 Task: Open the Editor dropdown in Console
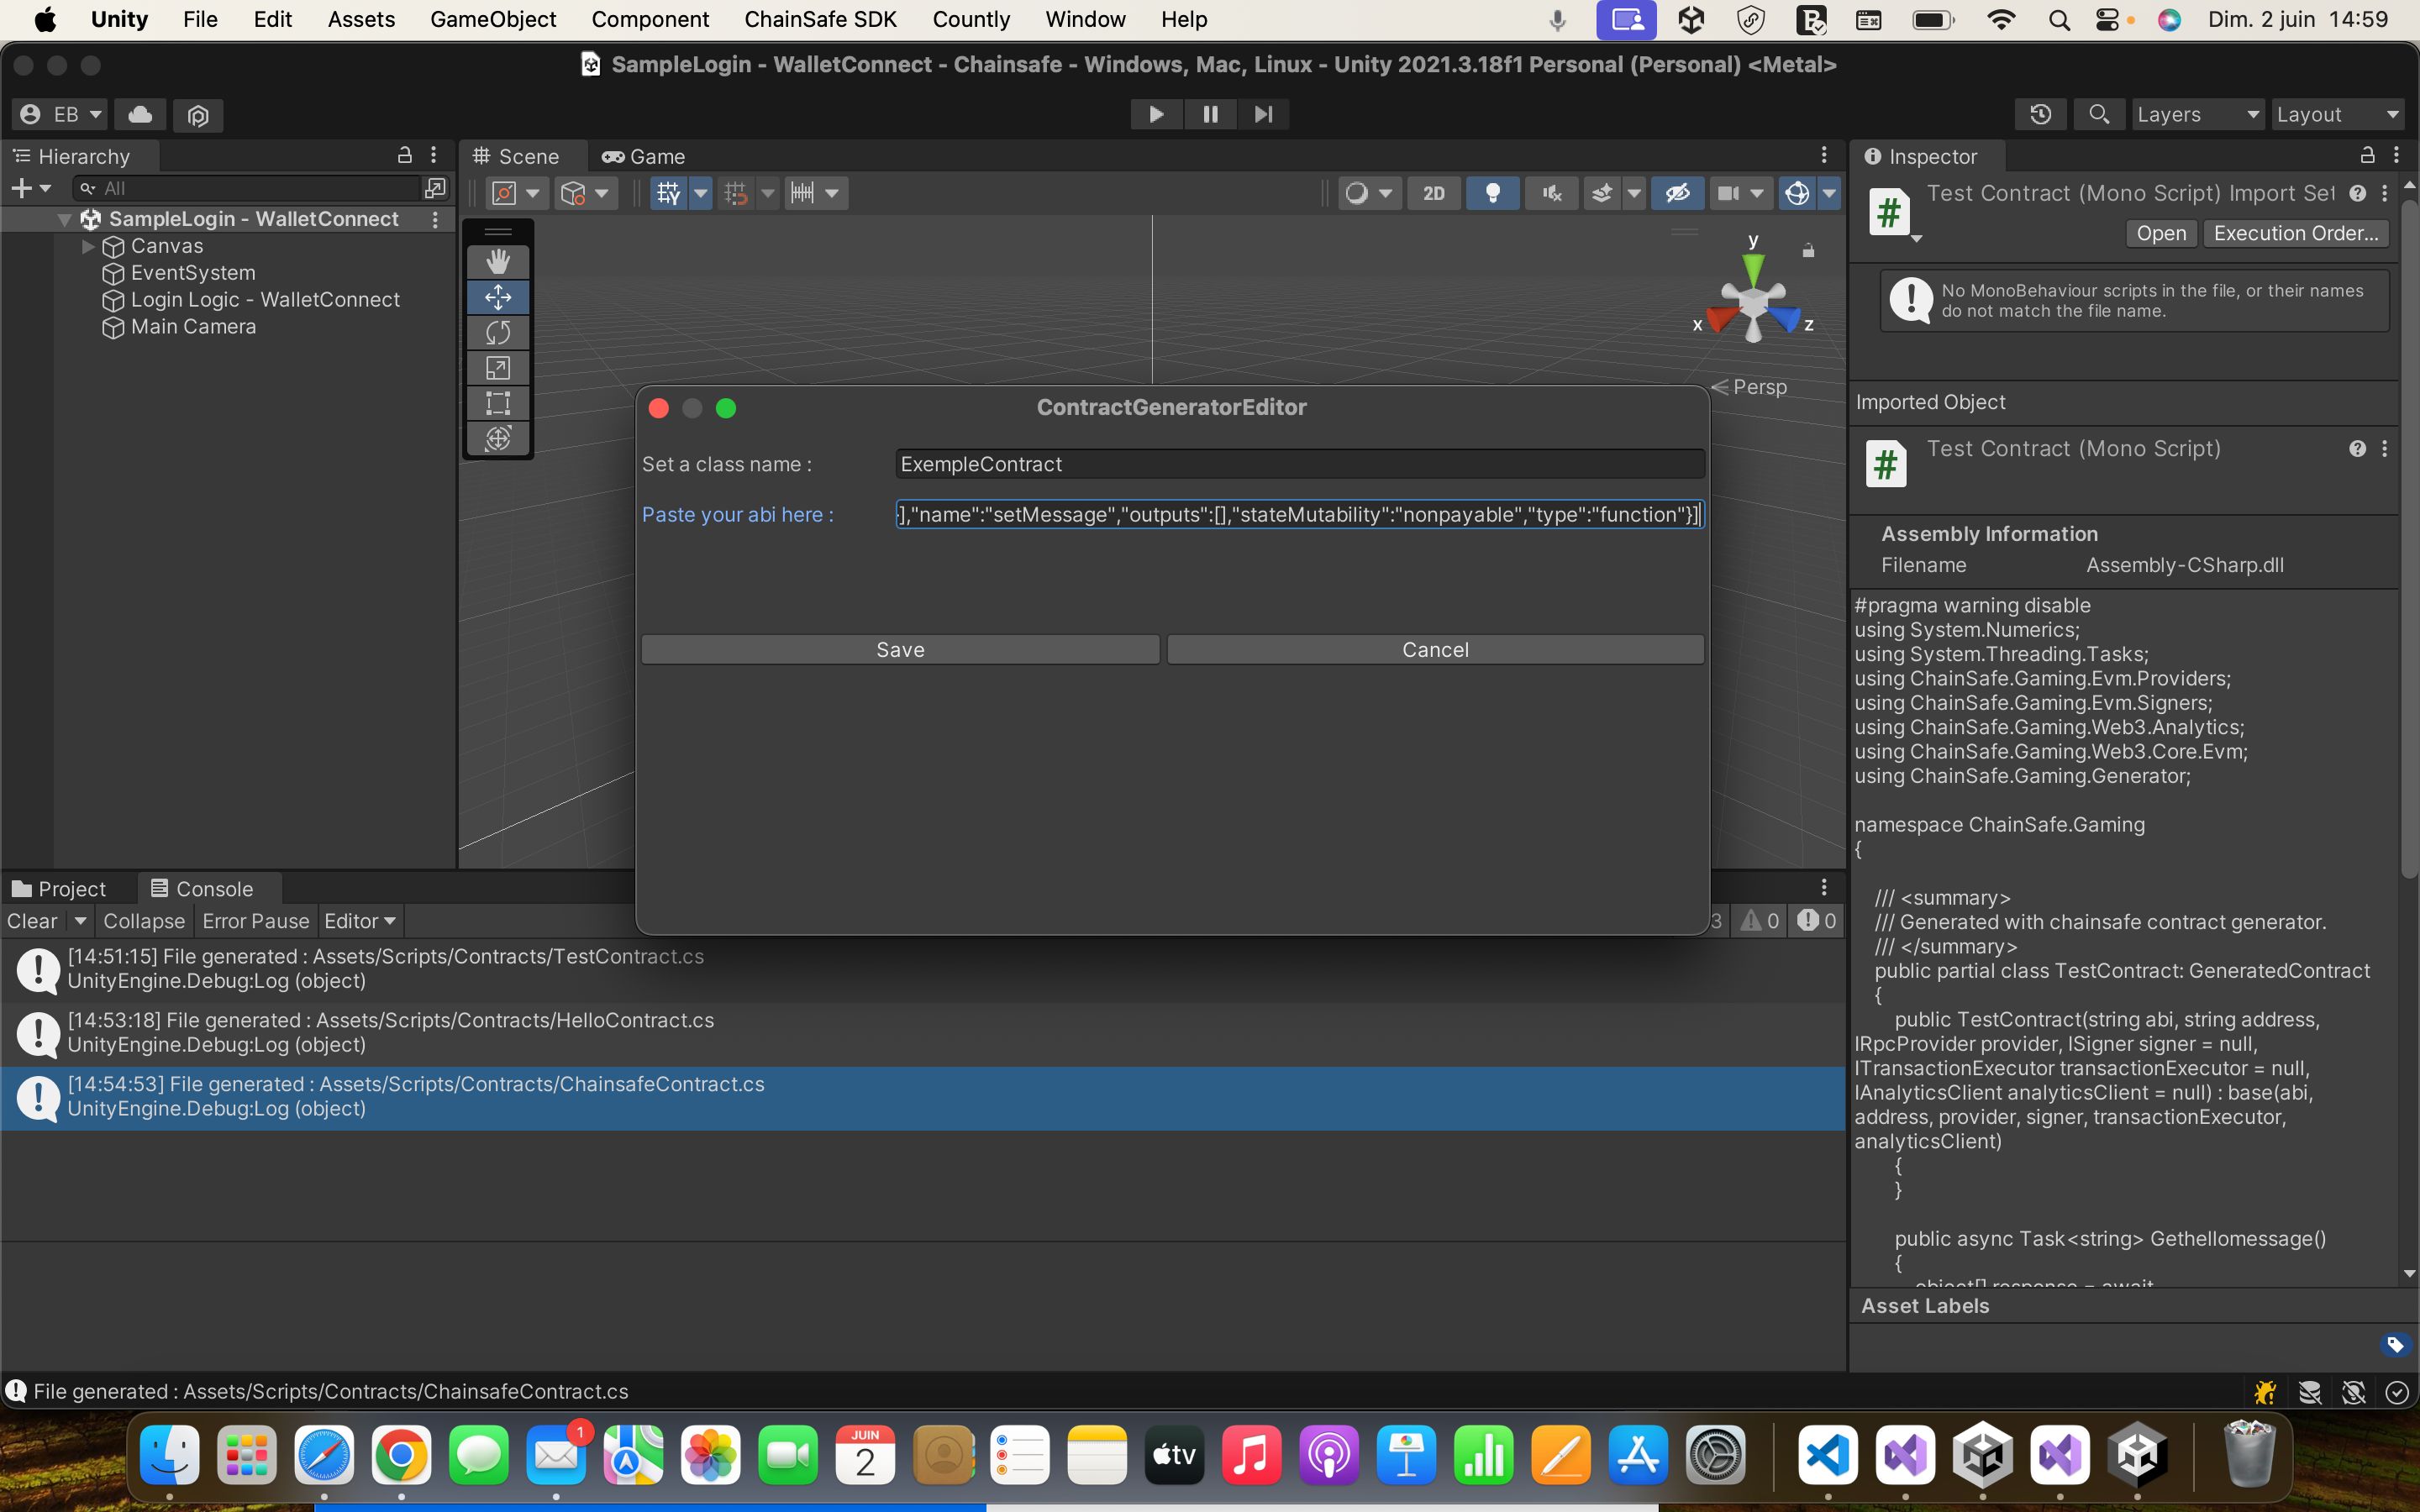360,921
